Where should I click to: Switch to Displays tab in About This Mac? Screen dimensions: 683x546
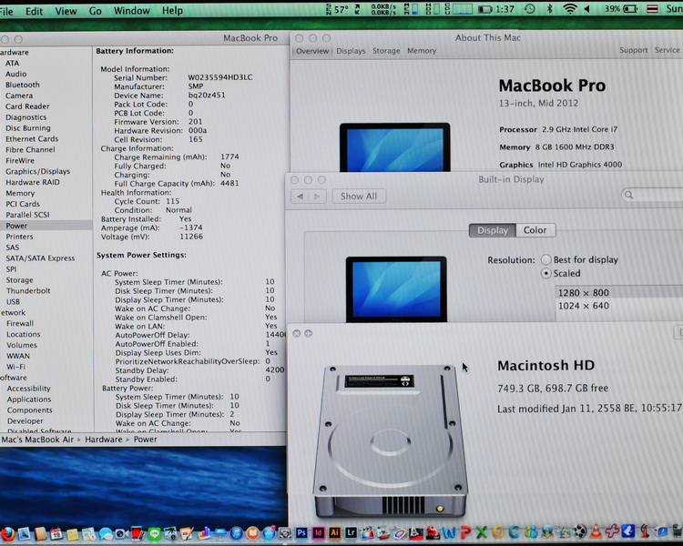(x=351, y=51)
